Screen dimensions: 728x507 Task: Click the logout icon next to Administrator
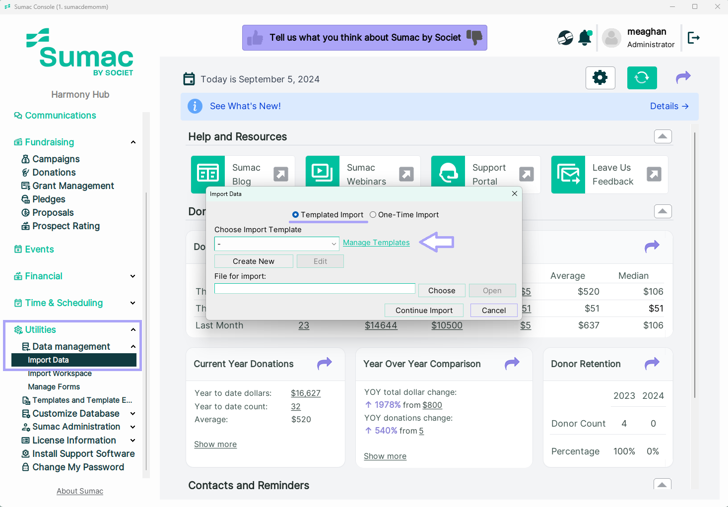click(693, 38)
